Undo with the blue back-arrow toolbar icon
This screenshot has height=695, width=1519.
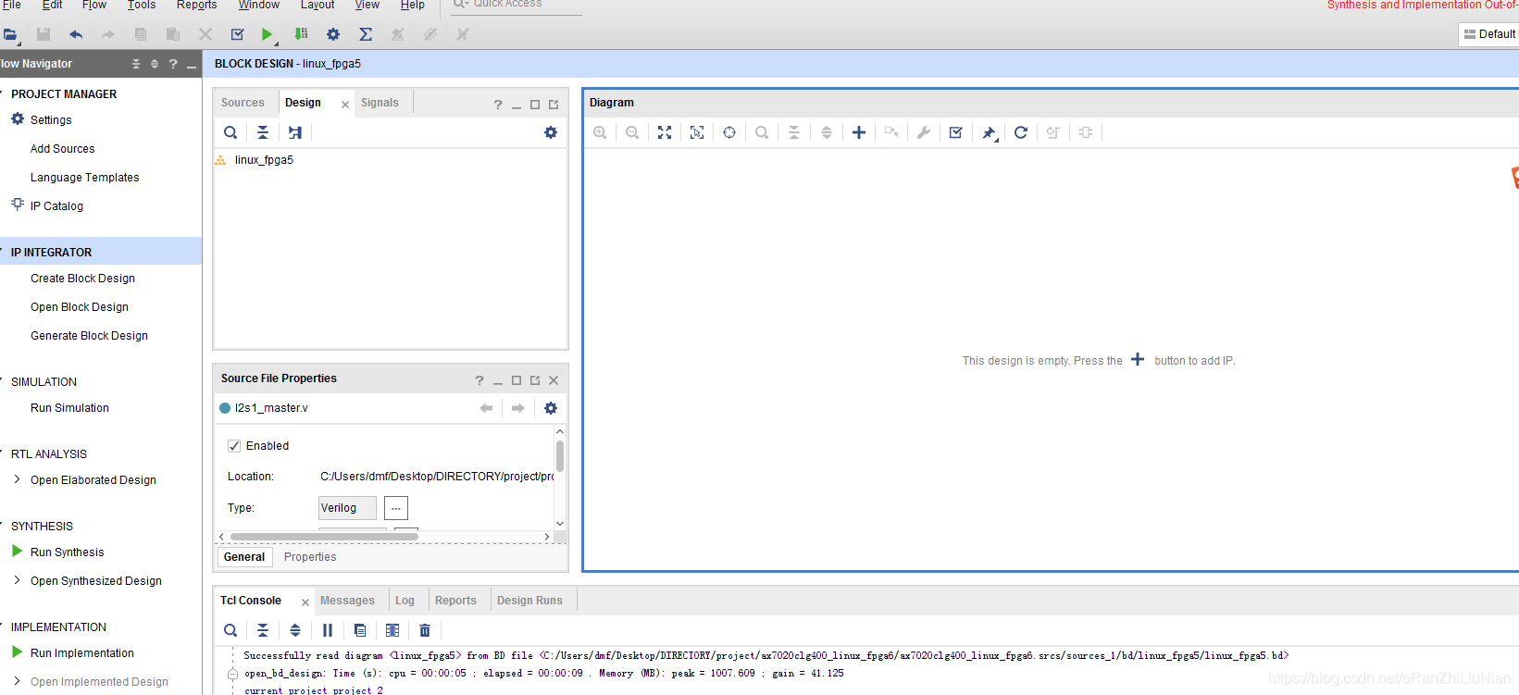(76, 34)
